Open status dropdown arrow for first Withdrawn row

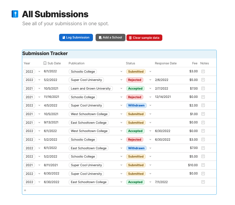point(150,105)
